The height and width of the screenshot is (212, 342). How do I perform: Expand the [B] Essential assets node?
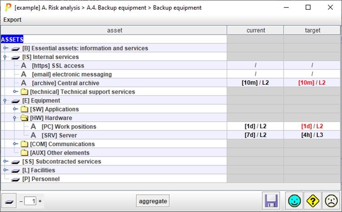(x=5, y=48)
